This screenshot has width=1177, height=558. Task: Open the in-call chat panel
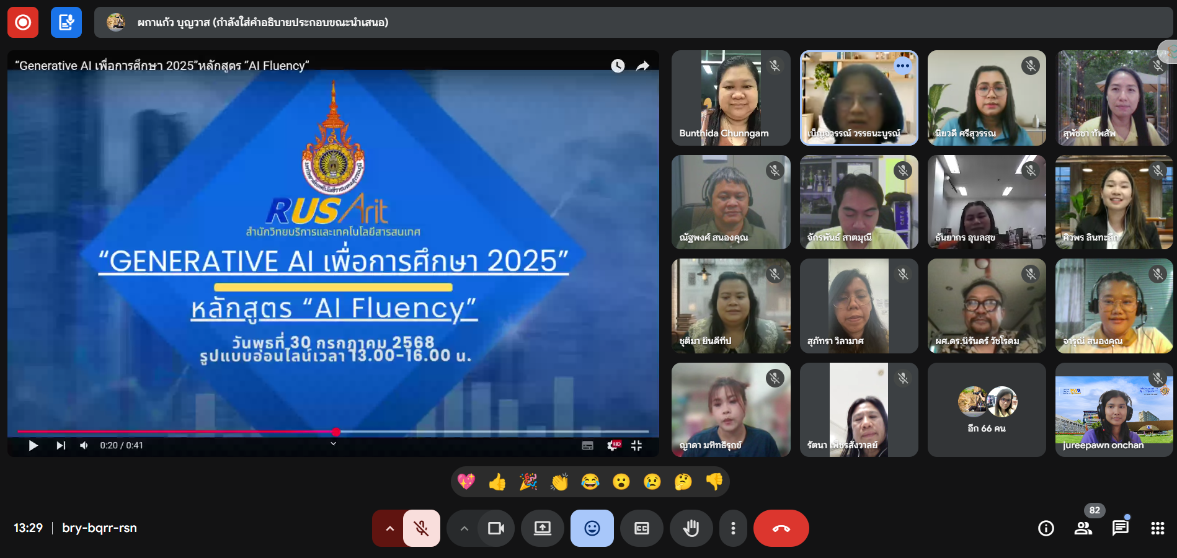point(1121,528)
